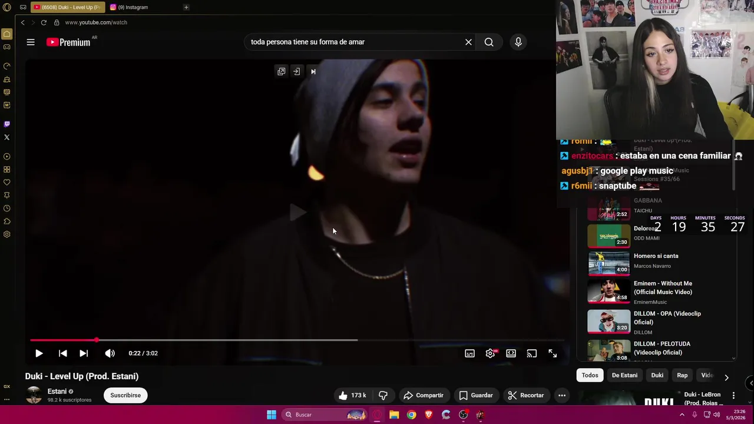Open extensions puzzle icon in the sidebar
Image resolution: width=754 pixels, height=424 pixels.
pos(6,221)
